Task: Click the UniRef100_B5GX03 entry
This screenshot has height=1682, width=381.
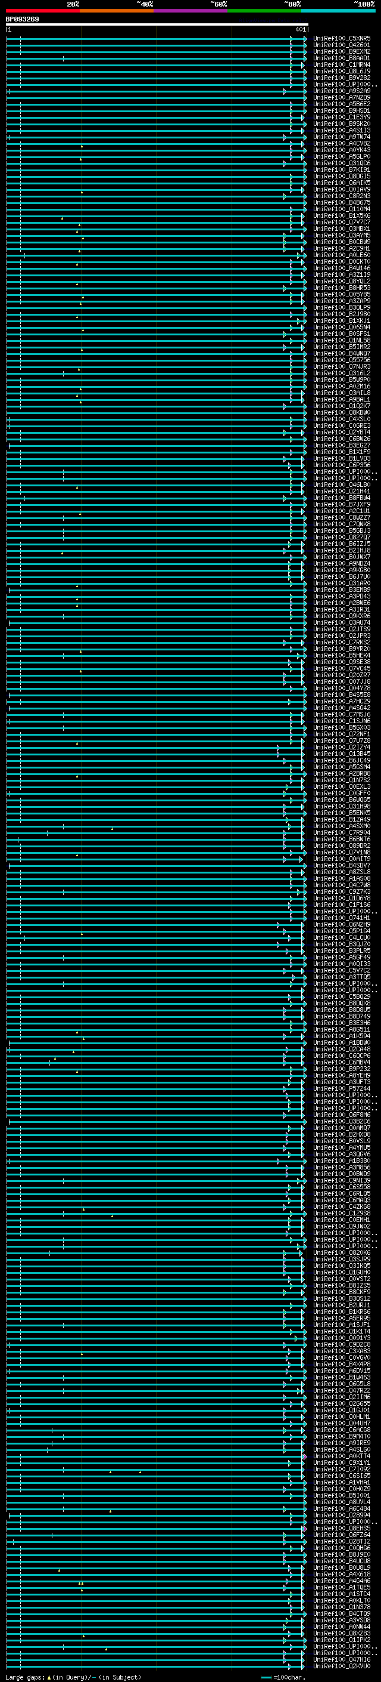Action: coord(342,727)
